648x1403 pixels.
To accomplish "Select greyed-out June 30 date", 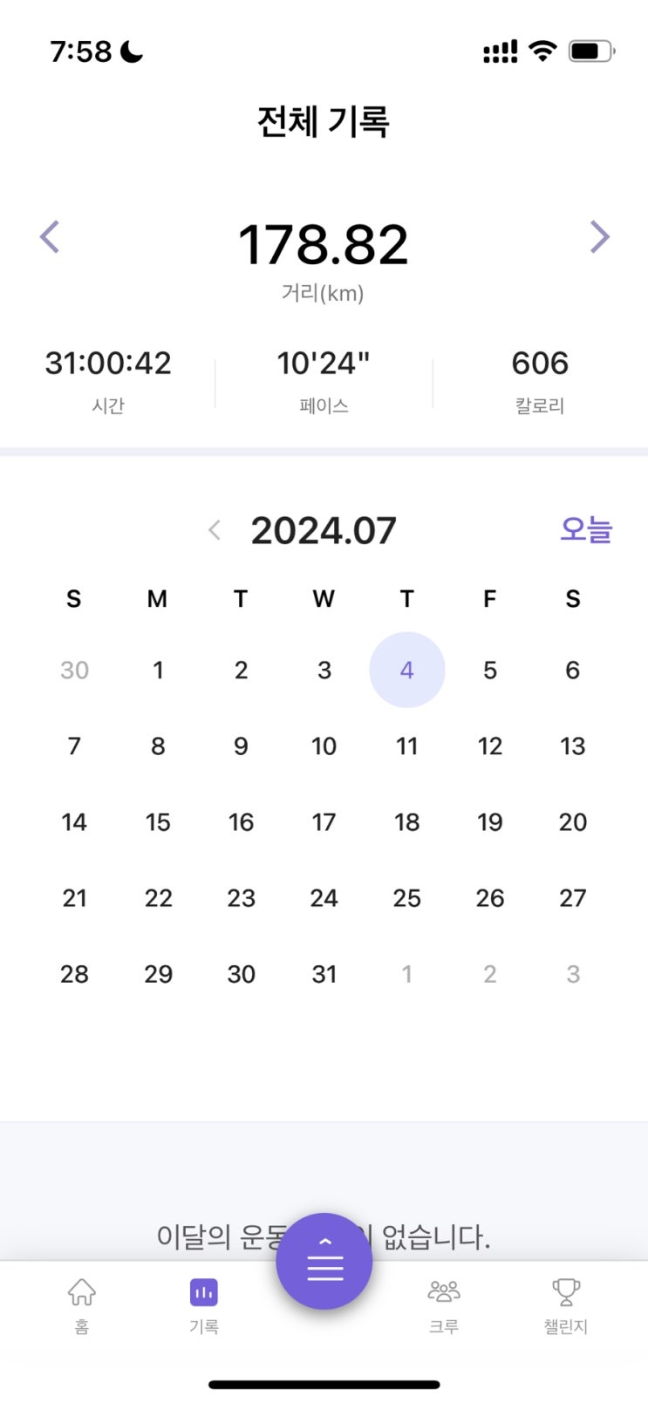I will point(74,670).
